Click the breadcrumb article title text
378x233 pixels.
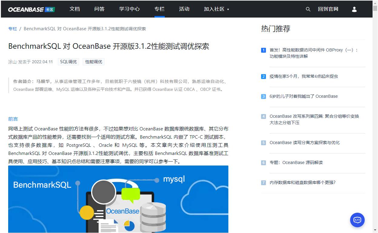(85, 29)
